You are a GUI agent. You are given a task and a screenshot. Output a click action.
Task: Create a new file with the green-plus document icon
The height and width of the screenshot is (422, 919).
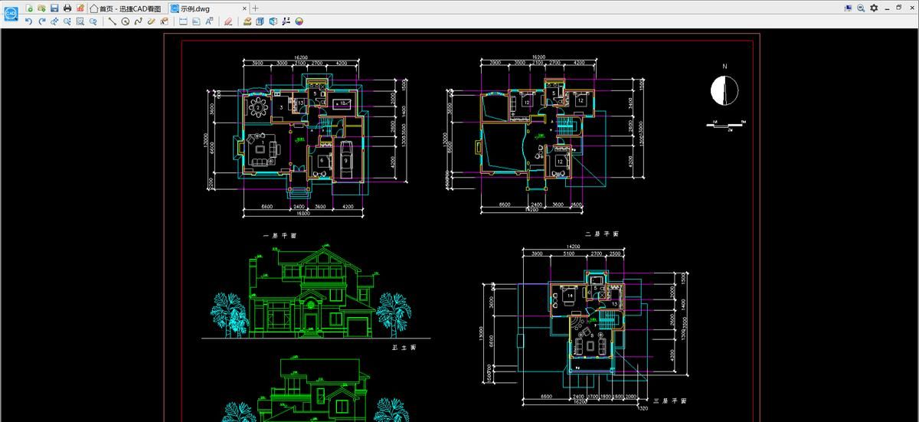pyautogui.click(x=29, y=8)
